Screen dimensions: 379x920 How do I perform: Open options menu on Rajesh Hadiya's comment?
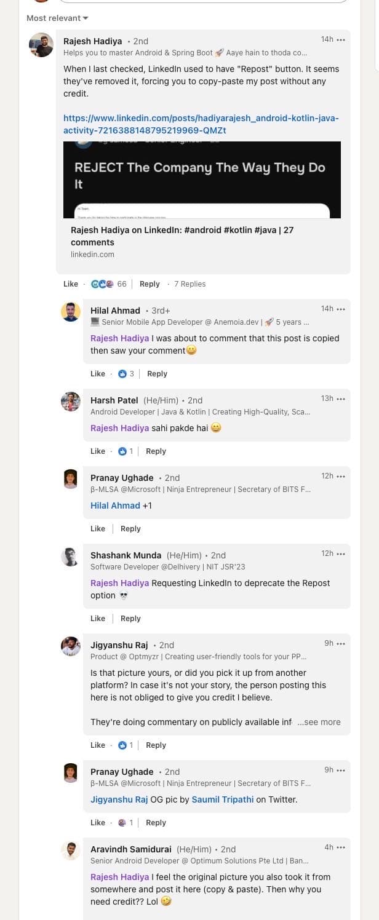tap(341, 39)
